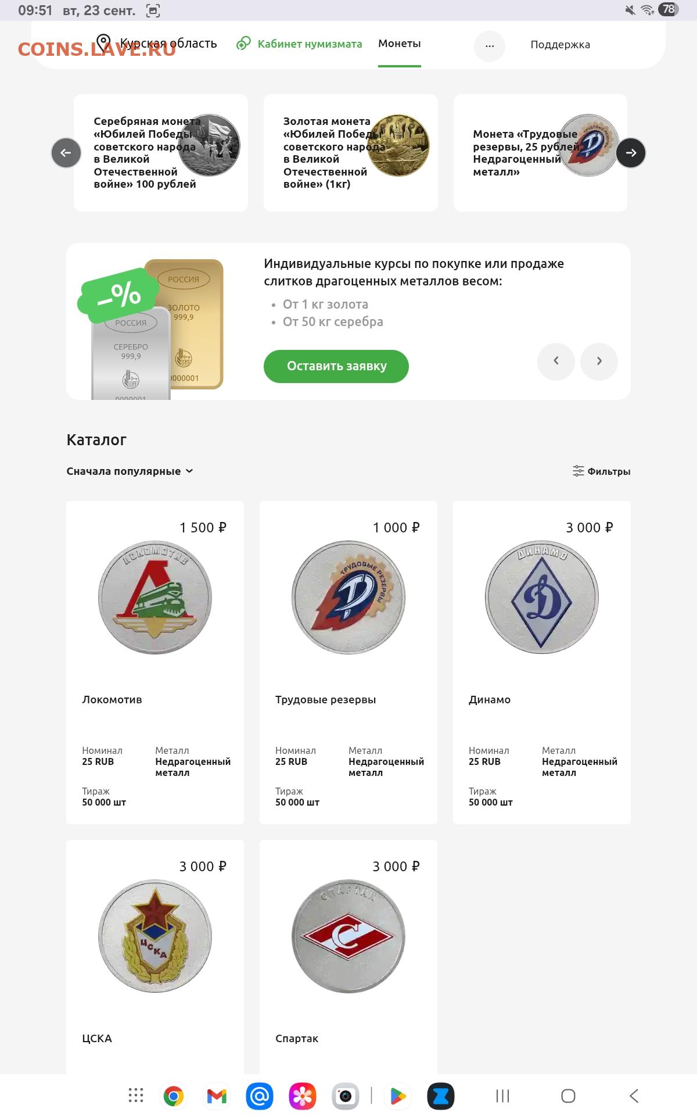
Task: Click the Оставить заявку button
Action: point(336,366)
